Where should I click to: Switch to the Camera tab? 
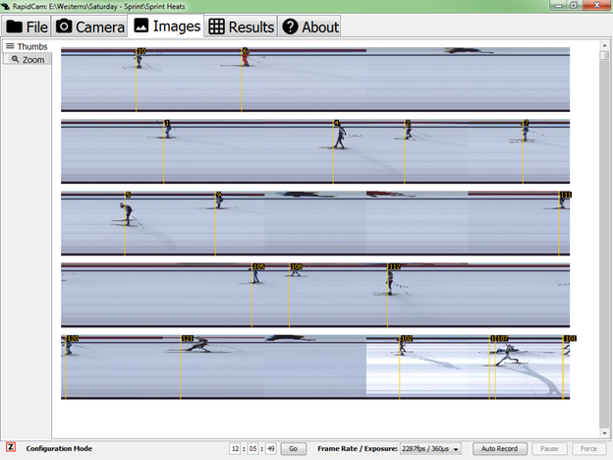pyautogui.click(x=90, y=27)
